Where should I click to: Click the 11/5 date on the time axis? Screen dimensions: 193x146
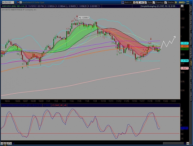(x=79, y=101)
